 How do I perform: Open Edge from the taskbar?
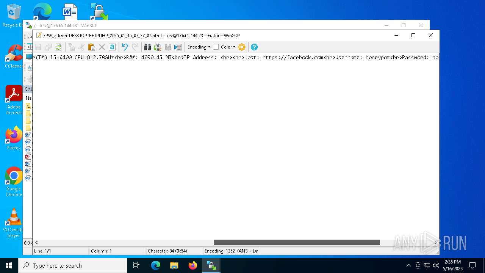coord(156,265)
